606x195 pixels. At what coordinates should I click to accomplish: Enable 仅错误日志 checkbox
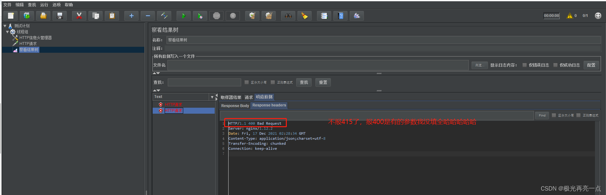tap(524, 65)
